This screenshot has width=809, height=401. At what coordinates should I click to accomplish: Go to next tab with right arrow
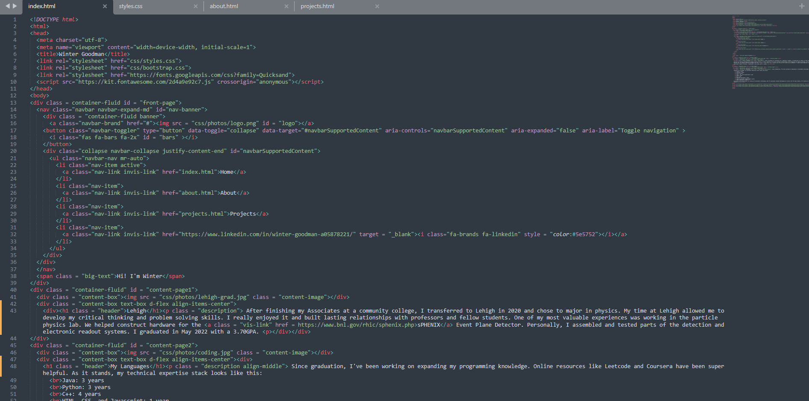[x=15, y=6]
